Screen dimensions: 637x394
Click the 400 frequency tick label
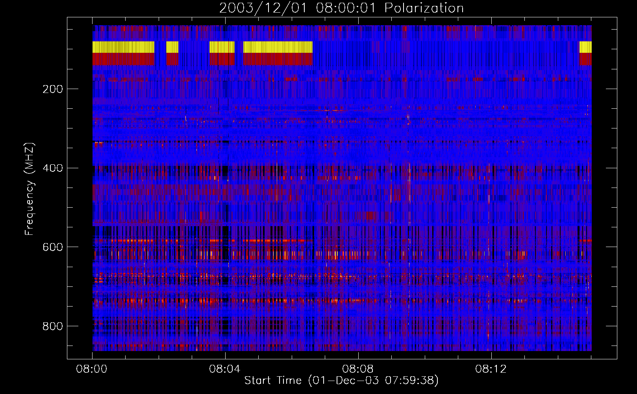(x=53, y=168)
